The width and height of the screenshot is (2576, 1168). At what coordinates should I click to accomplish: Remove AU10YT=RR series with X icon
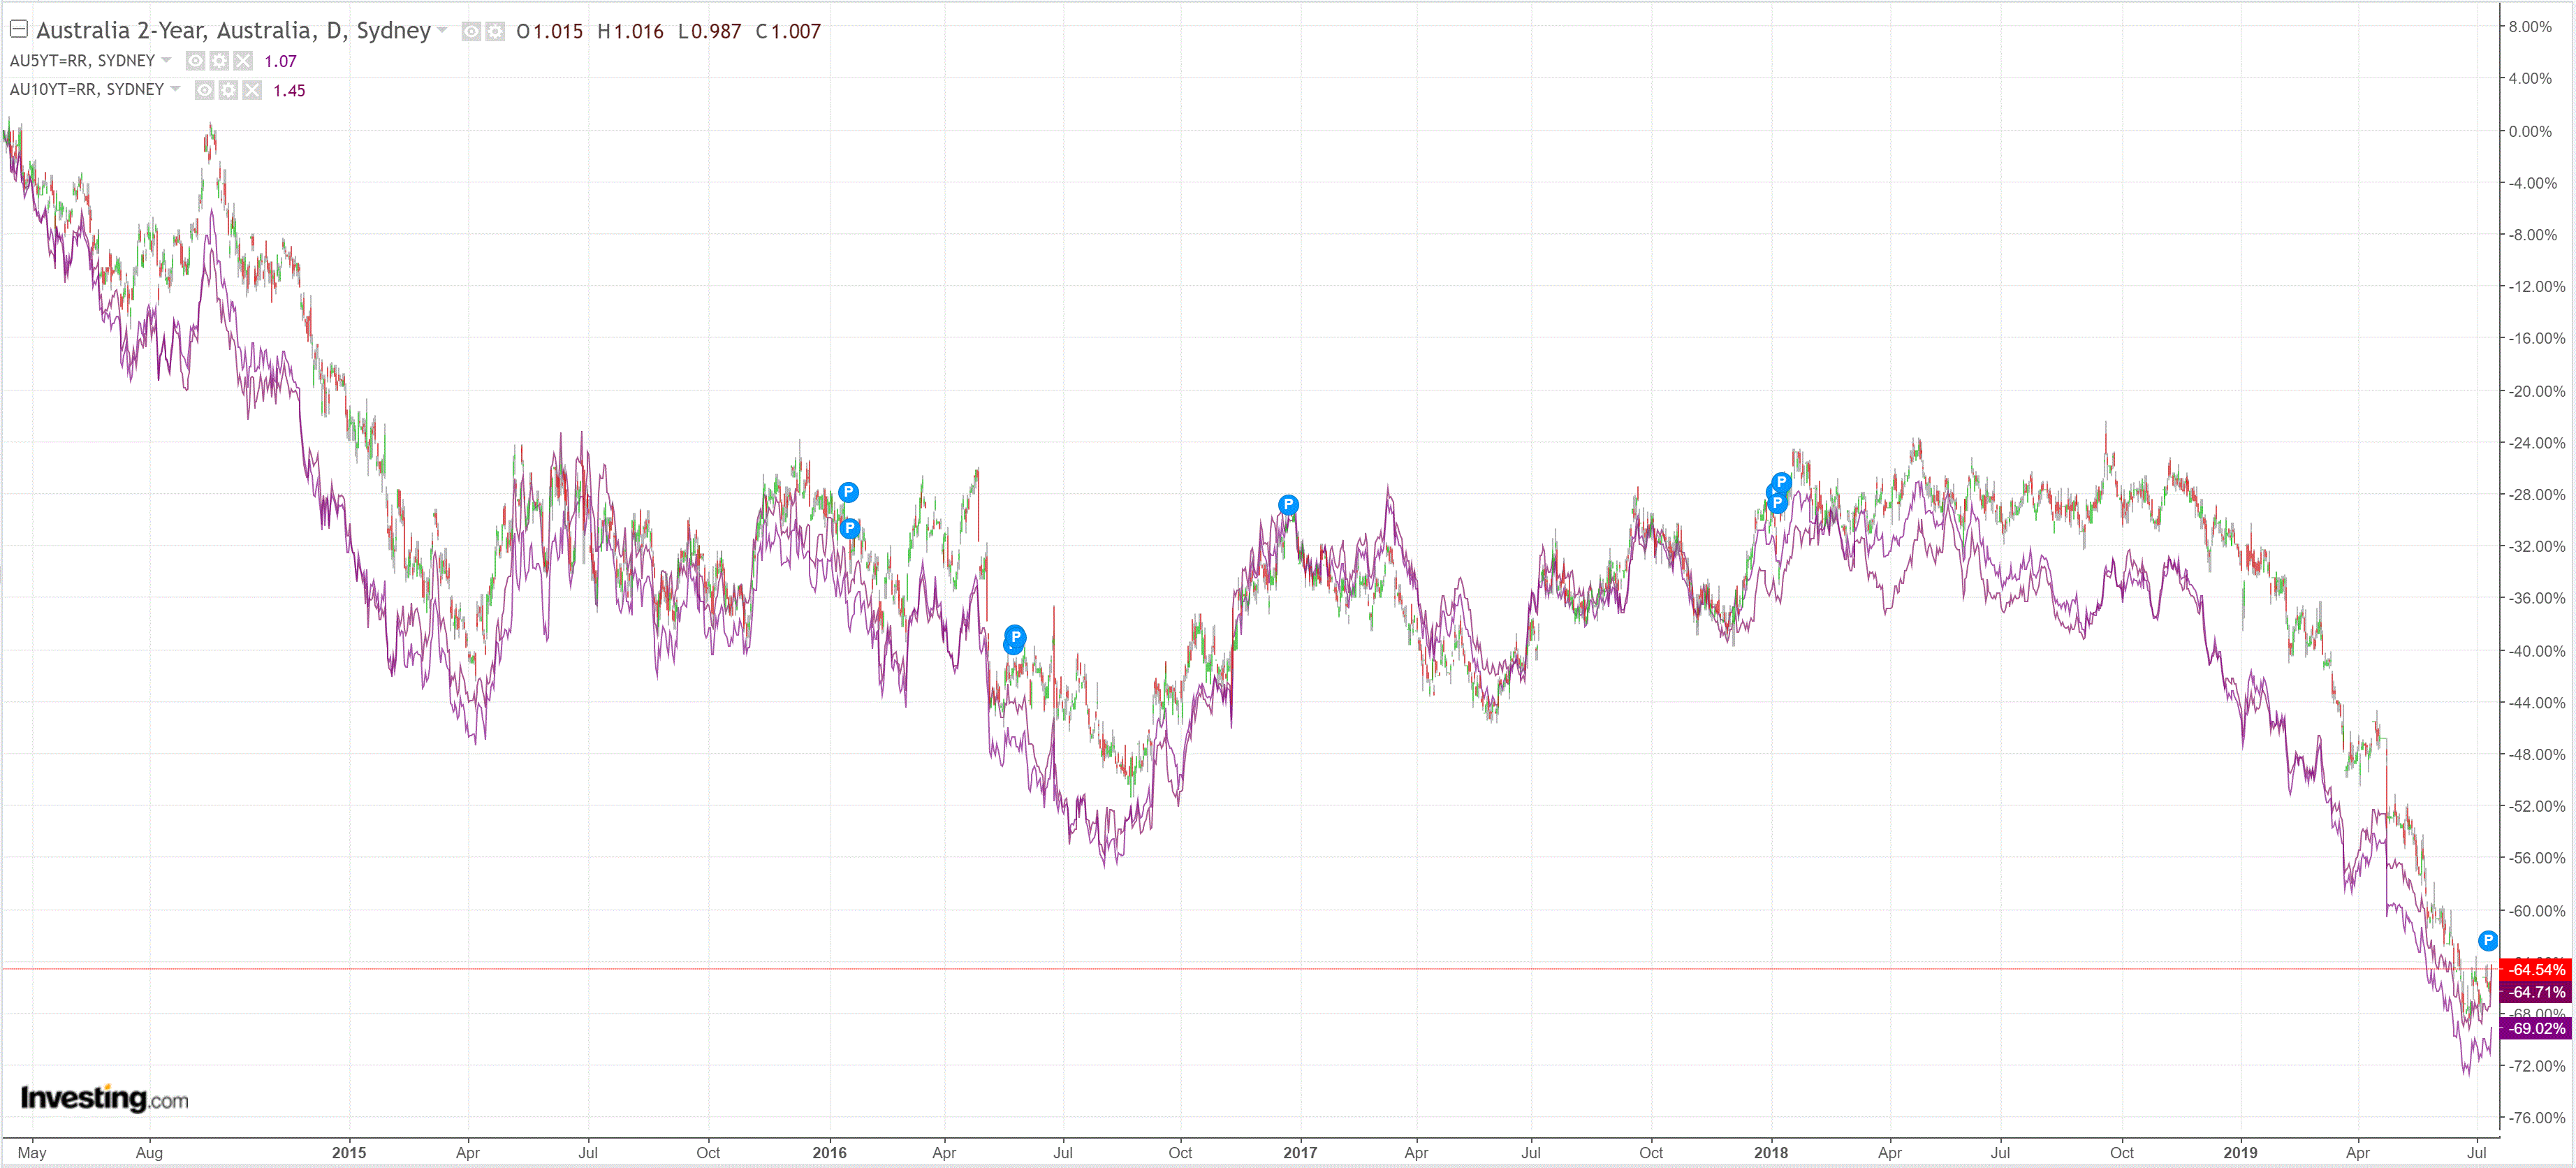(252, 90)
